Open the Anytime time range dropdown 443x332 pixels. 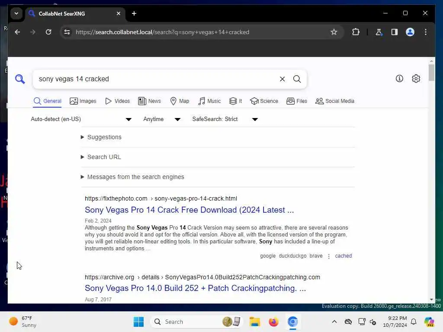coord(162,119)
